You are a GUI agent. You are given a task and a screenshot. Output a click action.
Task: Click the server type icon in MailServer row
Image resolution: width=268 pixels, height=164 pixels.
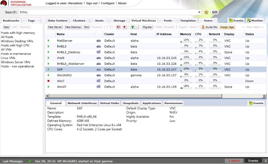coord(98,41)
